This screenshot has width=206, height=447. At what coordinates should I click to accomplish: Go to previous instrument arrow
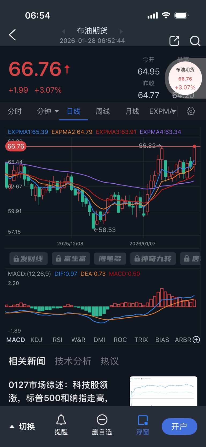tap(64, 31)
